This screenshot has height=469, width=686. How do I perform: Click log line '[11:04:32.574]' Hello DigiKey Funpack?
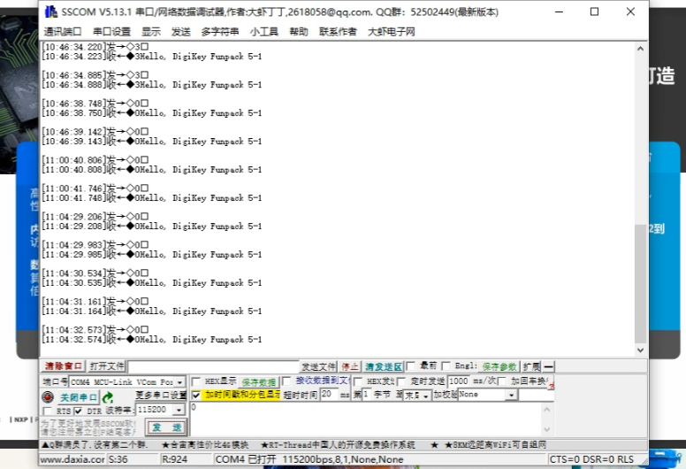(x=152, y=340)
